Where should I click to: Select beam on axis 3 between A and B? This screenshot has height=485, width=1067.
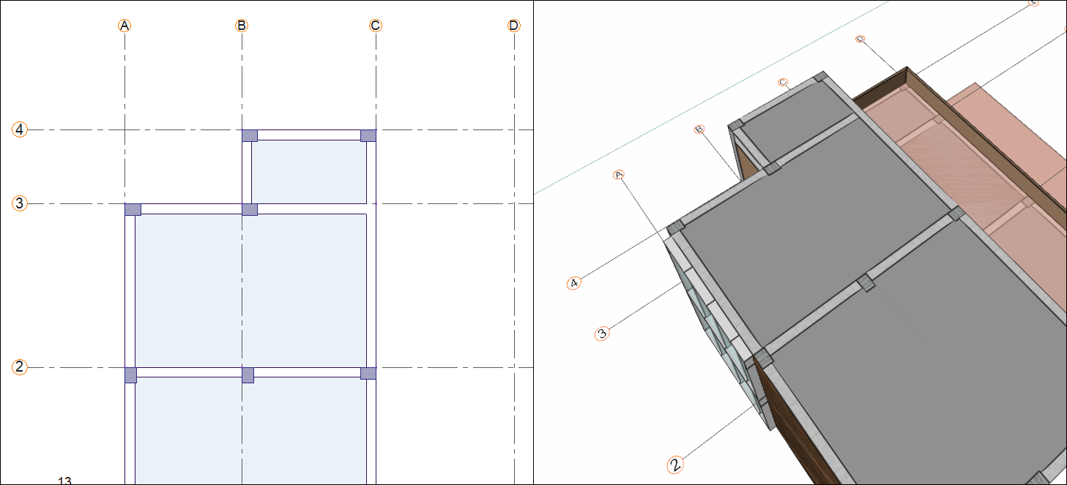point(191,209)
